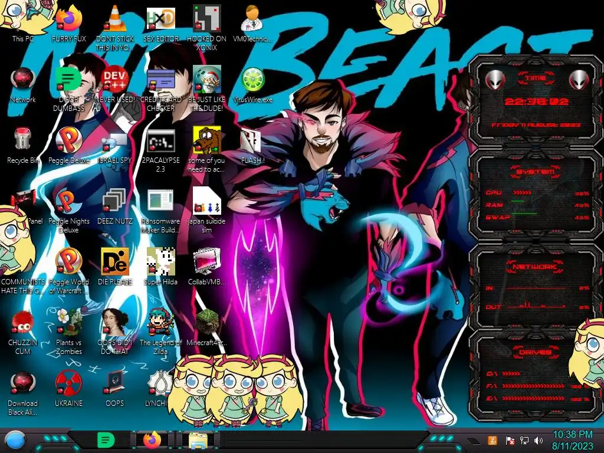Open the 2PACALYPSE 2.3 console shortcut
The height and width of the screenshot is (453, 604).
click(x=160, y=150)
